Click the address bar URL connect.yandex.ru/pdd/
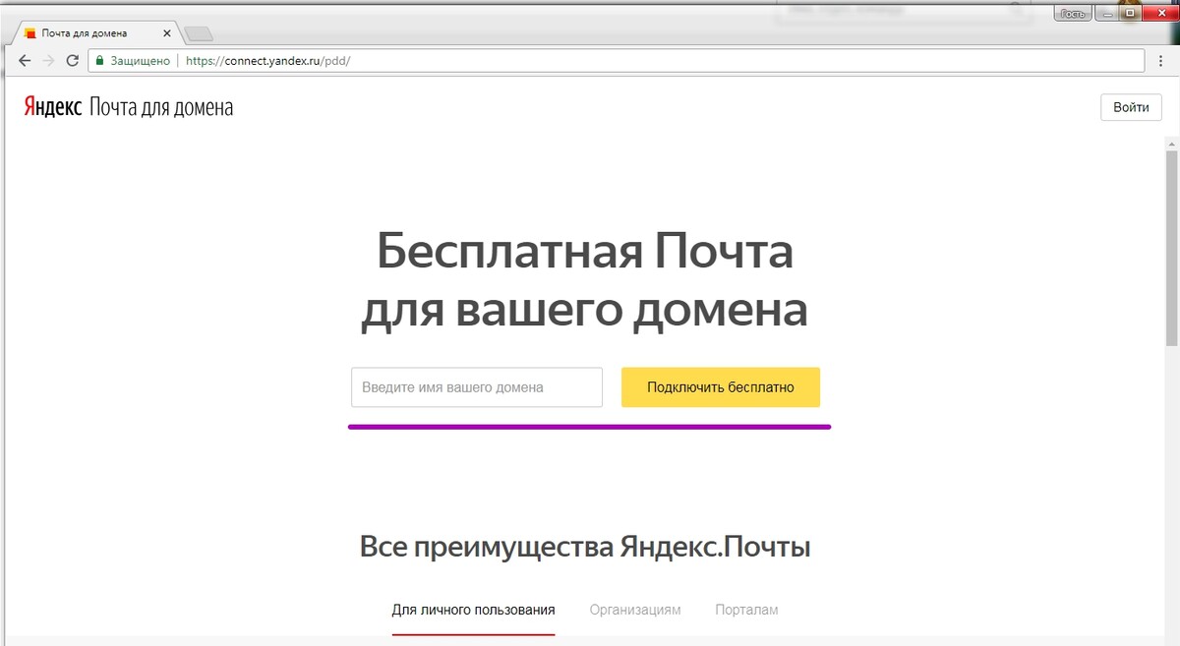 pos(267,61)
